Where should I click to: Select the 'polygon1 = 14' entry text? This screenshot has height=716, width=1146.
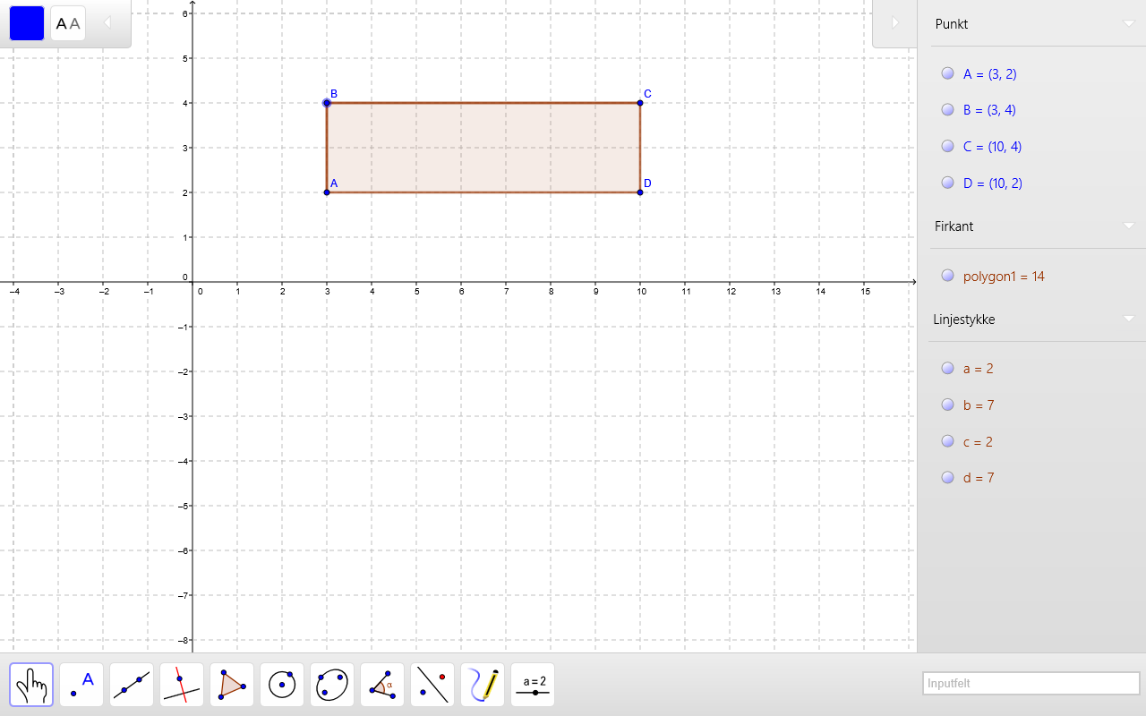coord(1004,277)
